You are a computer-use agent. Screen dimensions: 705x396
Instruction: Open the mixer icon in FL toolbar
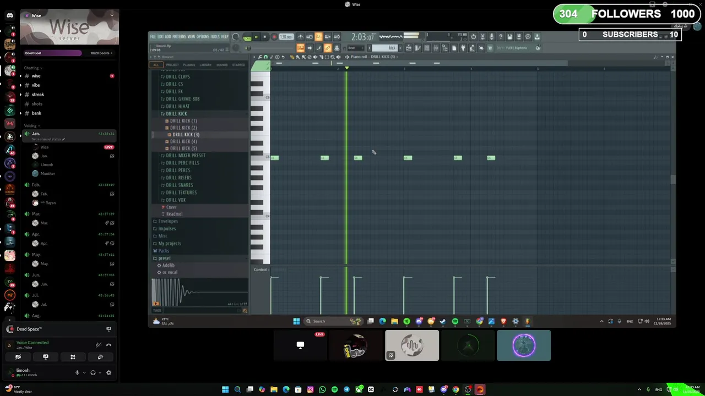436,48
